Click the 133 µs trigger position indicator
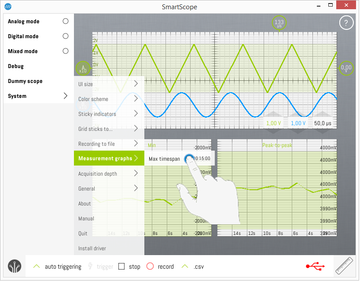The height and width of the screenshot is (281, 360). coord(279,23)
